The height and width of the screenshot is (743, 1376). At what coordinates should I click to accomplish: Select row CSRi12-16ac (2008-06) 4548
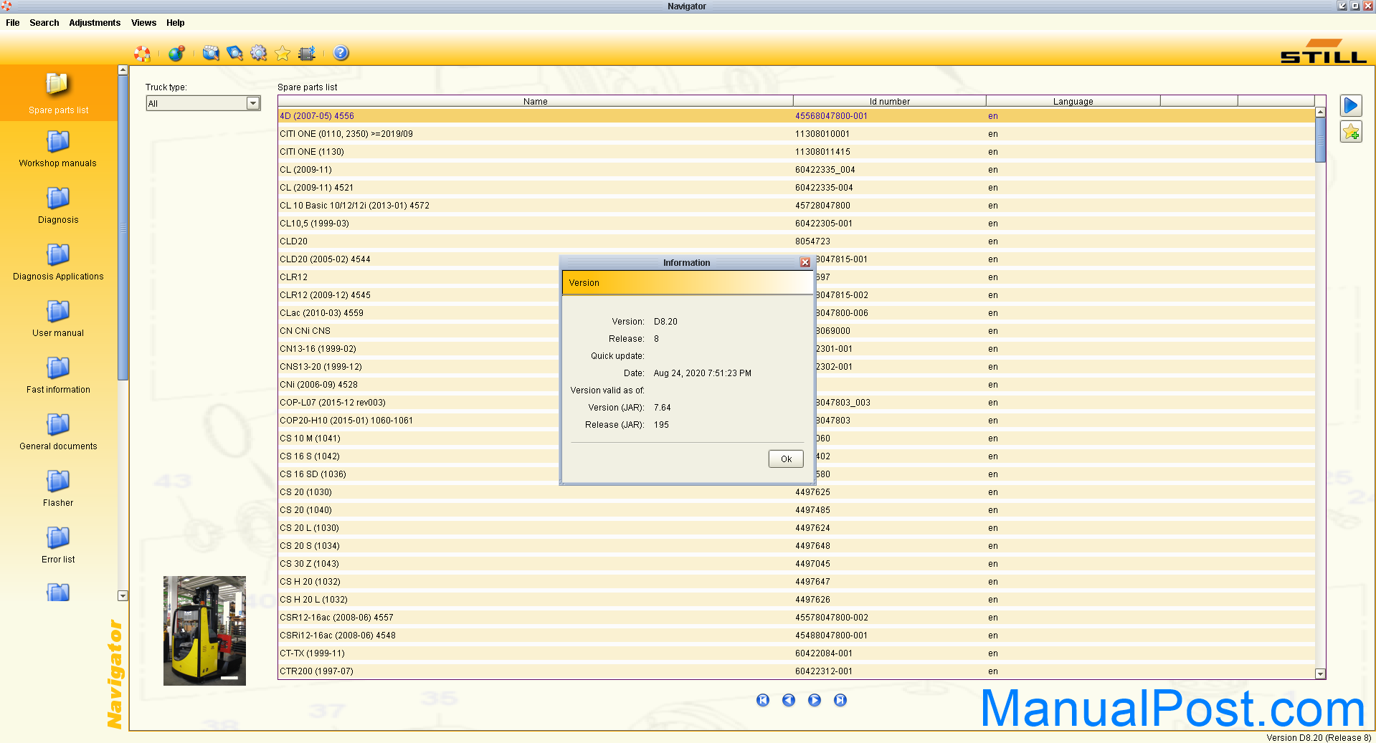pyautogui.click(x=797, y=636)
